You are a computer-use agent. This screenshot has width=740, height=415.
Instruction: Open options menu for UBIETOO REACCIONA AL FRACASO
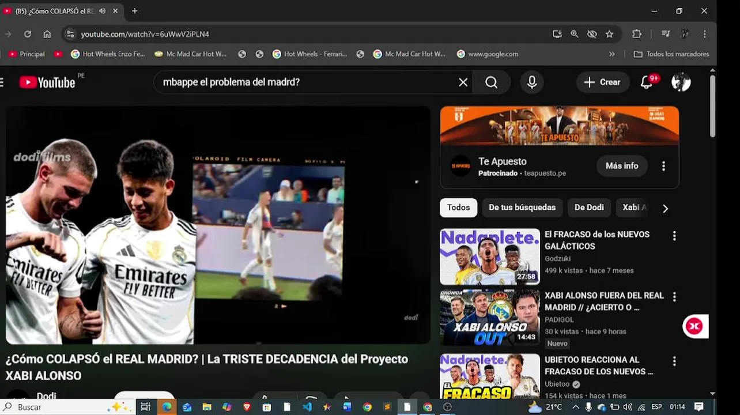click(674, 361)
